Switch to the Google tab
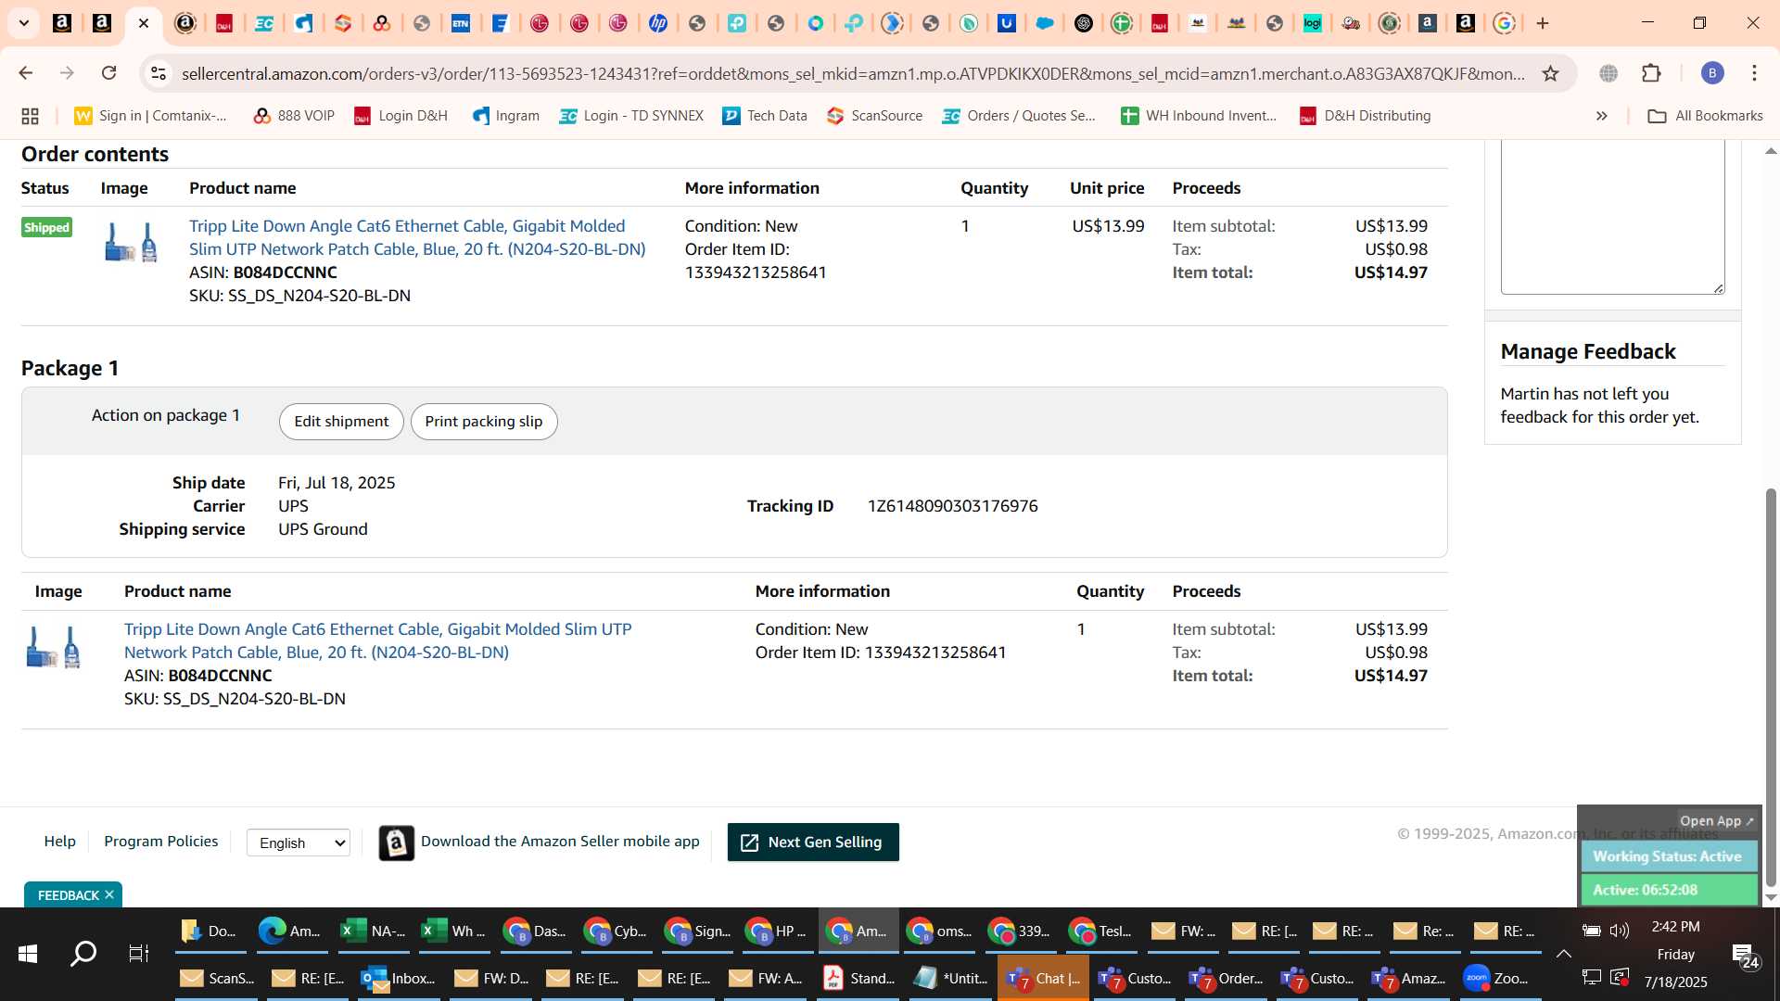 (1505, 23)
